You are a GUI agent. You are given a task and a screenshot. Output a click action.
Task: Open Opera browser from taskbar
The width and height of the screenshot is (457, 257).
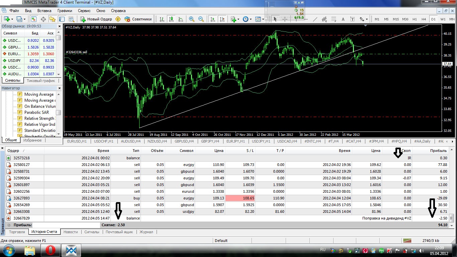click(x=51, y=250)
